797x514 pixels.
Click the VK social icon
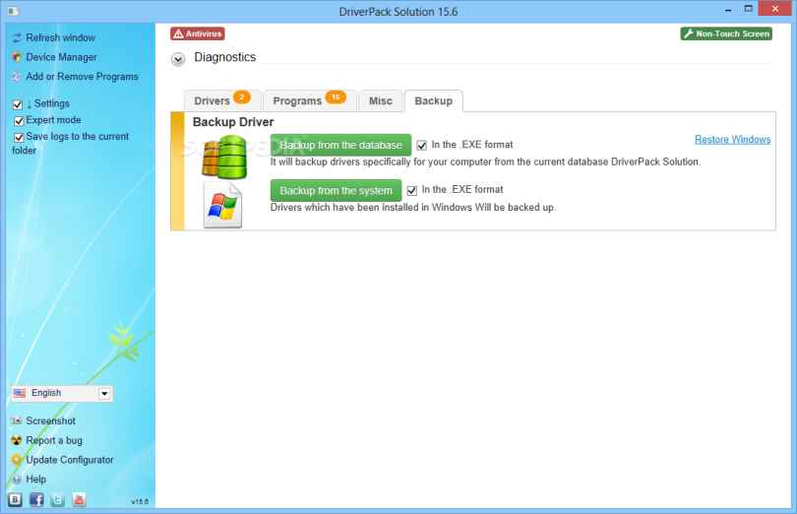[16, 499]
